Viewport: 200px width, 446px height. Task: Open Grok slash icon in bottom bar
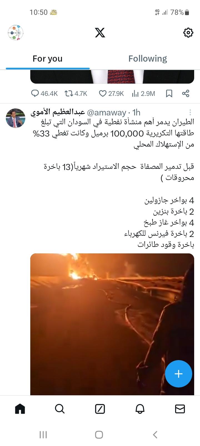(x=100, y=409)
